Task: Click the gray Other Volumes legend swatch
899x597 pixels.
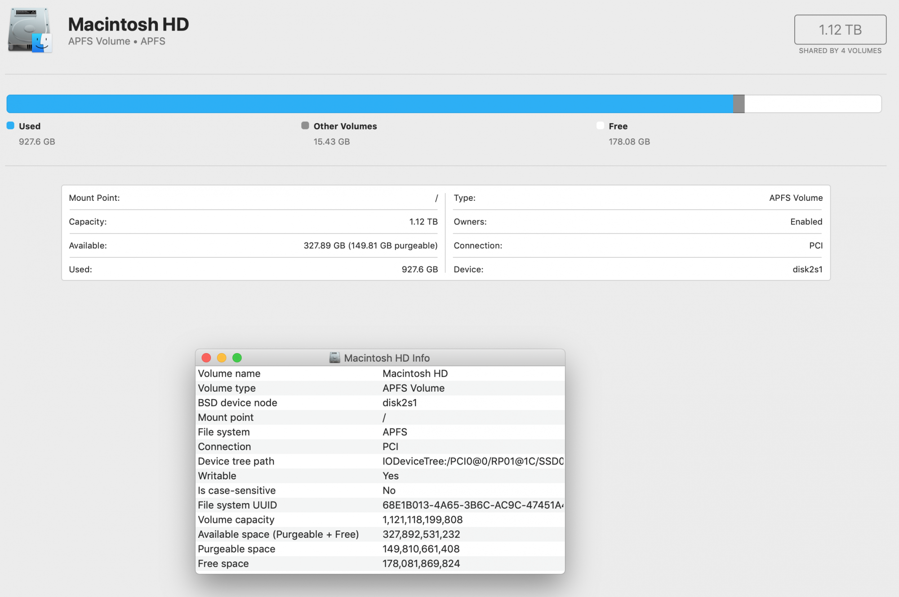Action: pos(305,125)
